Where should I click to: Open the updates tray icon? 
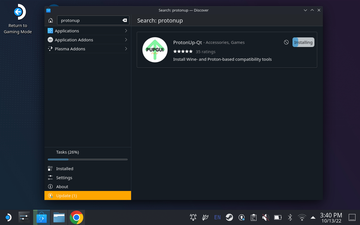pyautogui.click(x=242, y=217)
